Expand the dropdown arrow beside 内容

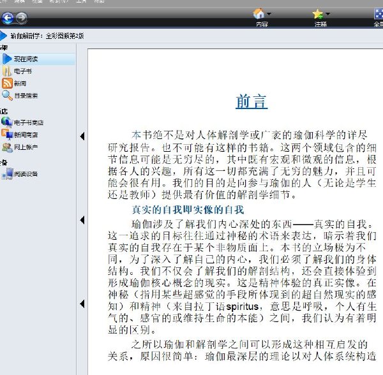(x=269, y=14)
